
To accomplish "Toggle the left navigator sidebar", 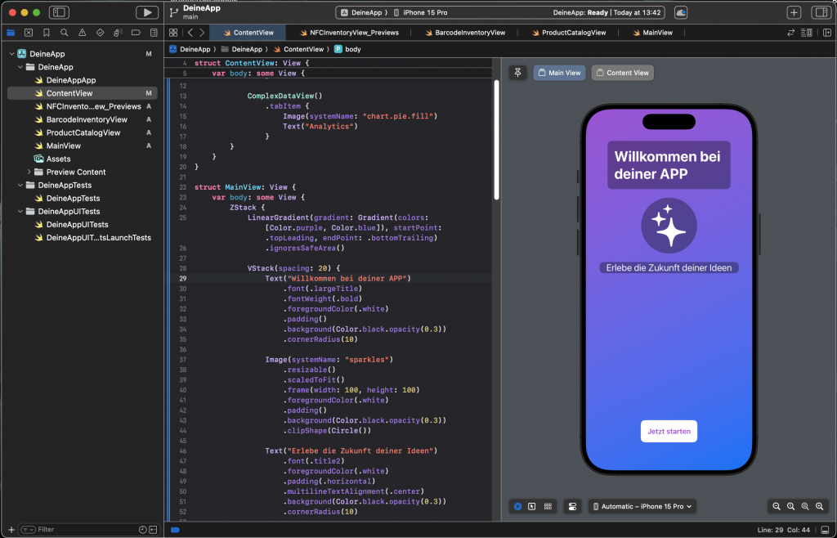I will [59, 12].
